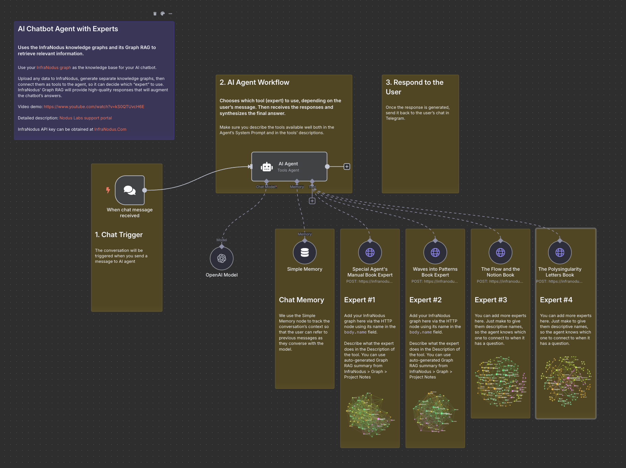Click the AI Agent output connector dot
Screen dimensions: 626x468
pyautogui.click(x=327, y=167)
